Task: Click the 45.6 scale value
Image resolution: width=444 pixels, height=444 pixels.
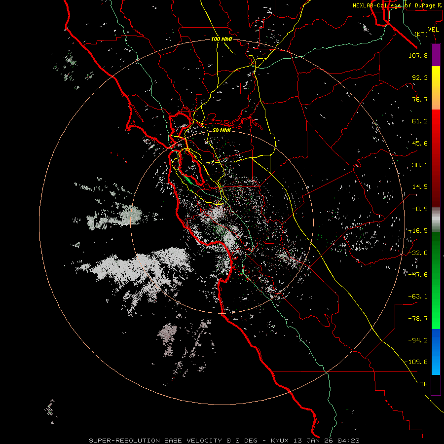Action: tap(420, 143)
